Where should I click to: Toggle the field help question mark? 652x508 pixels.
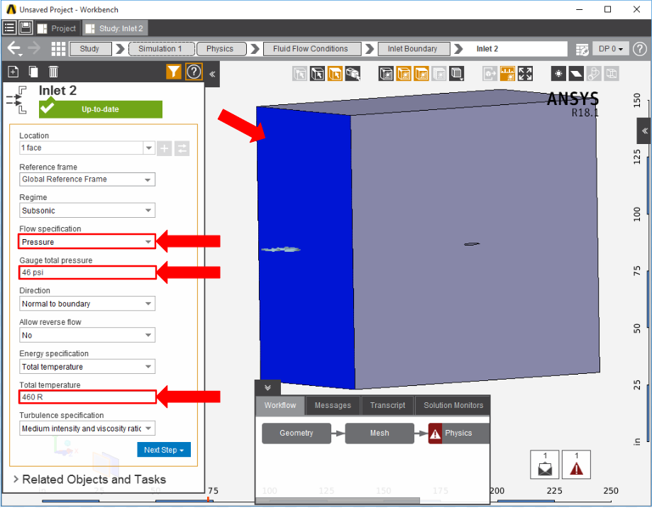194,72
